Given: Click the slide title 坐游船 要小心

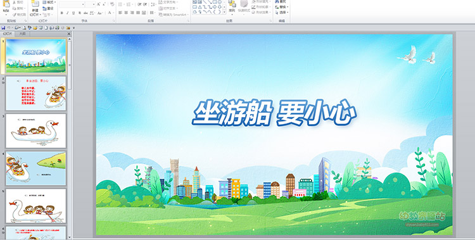Looking at the screenshot, I should (x=274, y=113).
